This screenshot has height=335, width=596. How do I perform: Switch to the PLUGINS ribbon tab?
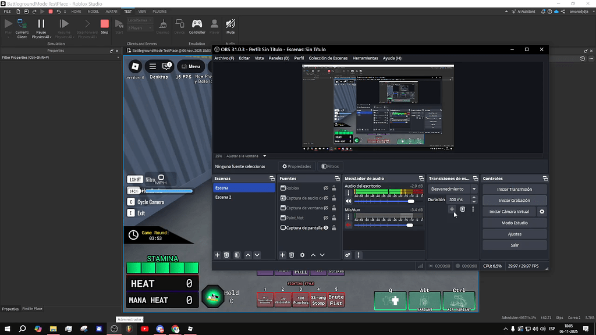tap(159, 11)
